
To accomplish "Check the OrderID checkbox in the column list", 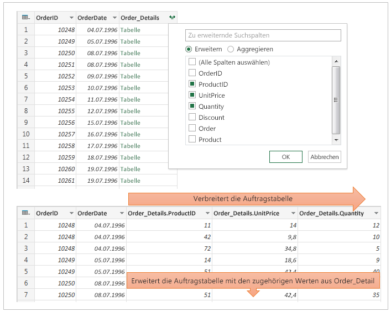I will click(x=192, y=73).
